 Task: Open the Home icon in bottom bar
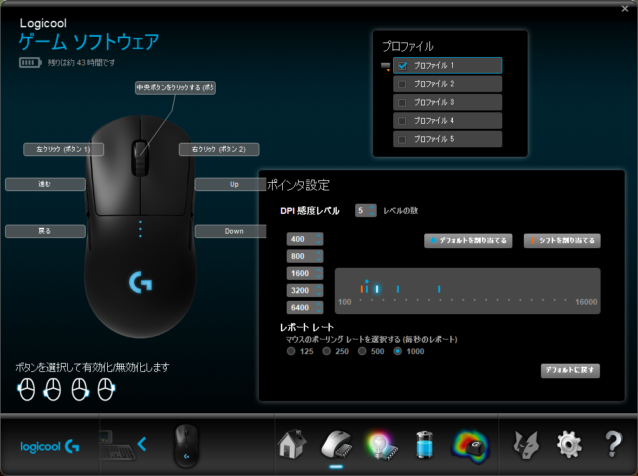point(292,444)
